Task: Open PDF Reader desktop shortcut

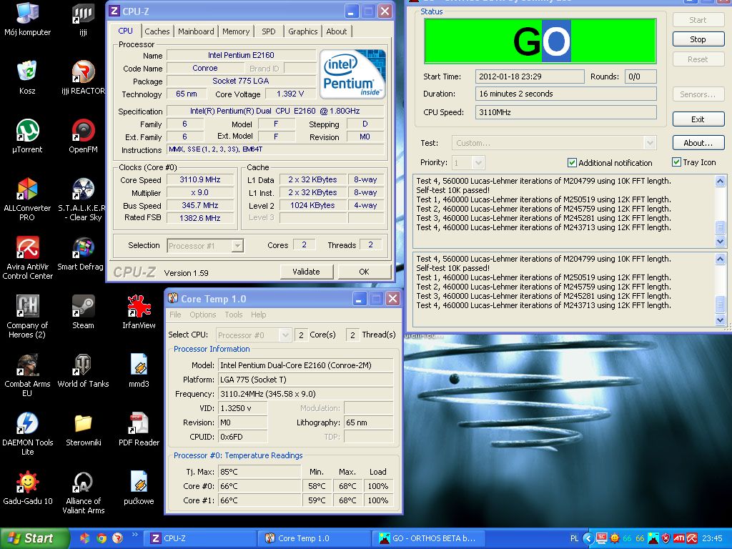Action: click(139, 430)
